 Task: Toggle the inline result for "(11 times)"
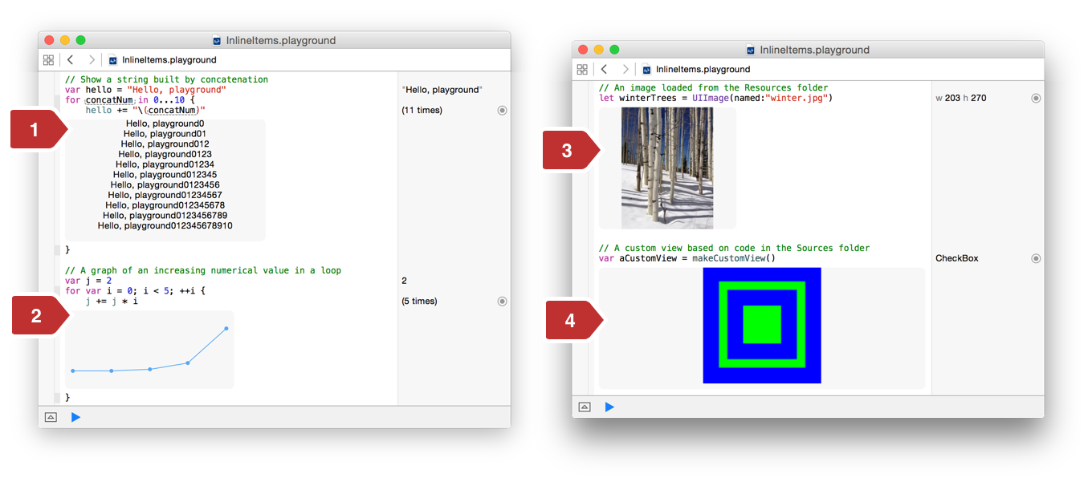click(502, 111)
